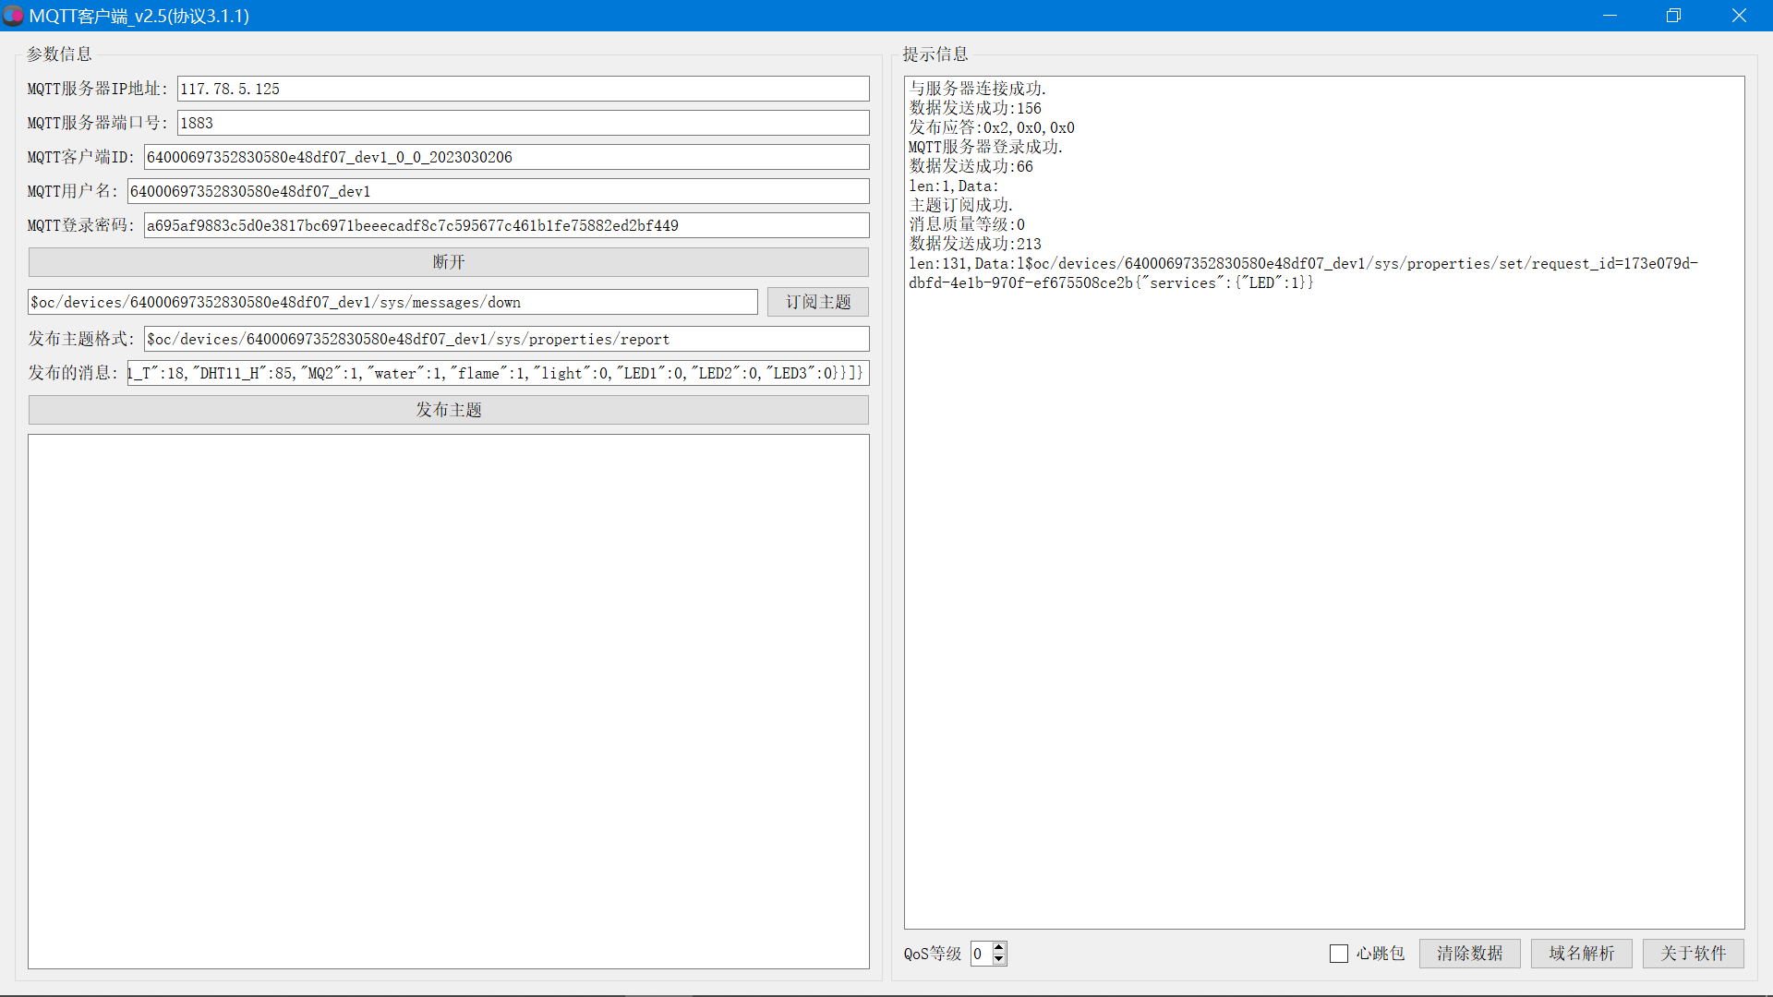Click the log line starting 'len:131,Data:'

[1303, 273]
